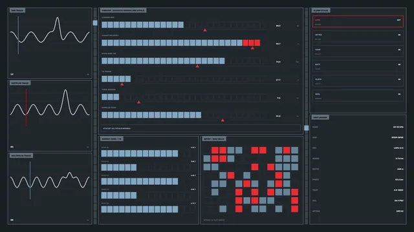Click the 'OFDM-QPSK' value in Unit Ledger

tap(397, 137)
